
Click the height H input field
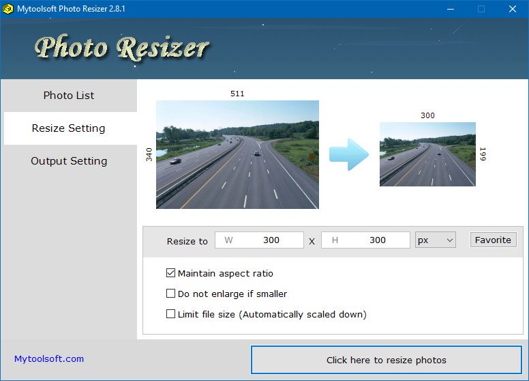[x=365, y=240]
